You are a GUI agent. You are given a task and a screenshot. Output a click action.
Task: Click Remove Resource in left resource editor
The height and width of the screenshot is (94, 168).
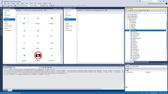38,10
